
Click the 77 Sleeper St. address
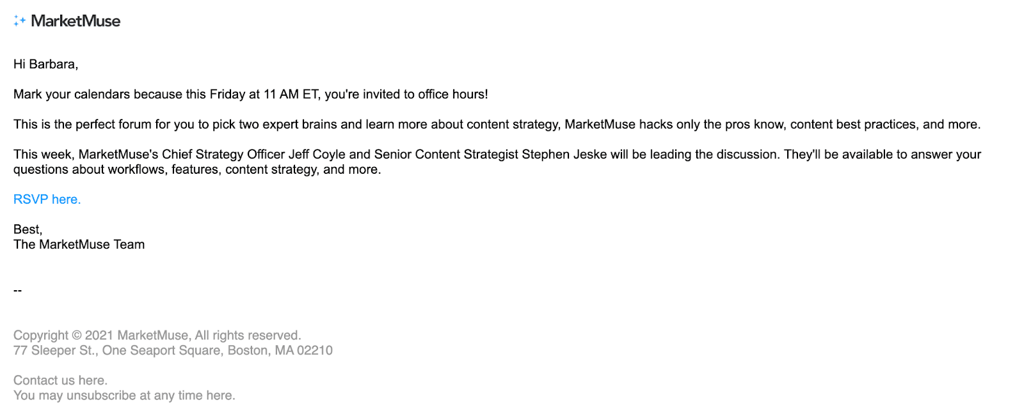[x=55, y=350]
